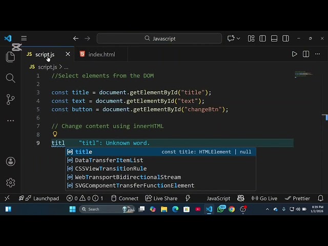Open the remote window indicator
Screen dimensions: 328x246
(x=7, y=198)
